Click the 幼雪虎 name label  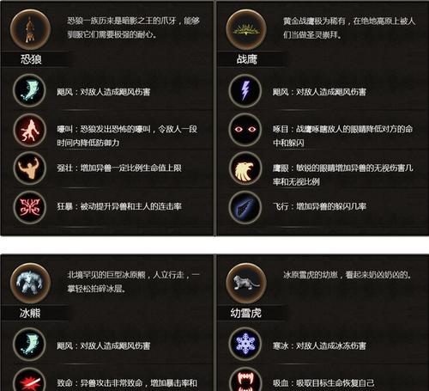point(246,313)
